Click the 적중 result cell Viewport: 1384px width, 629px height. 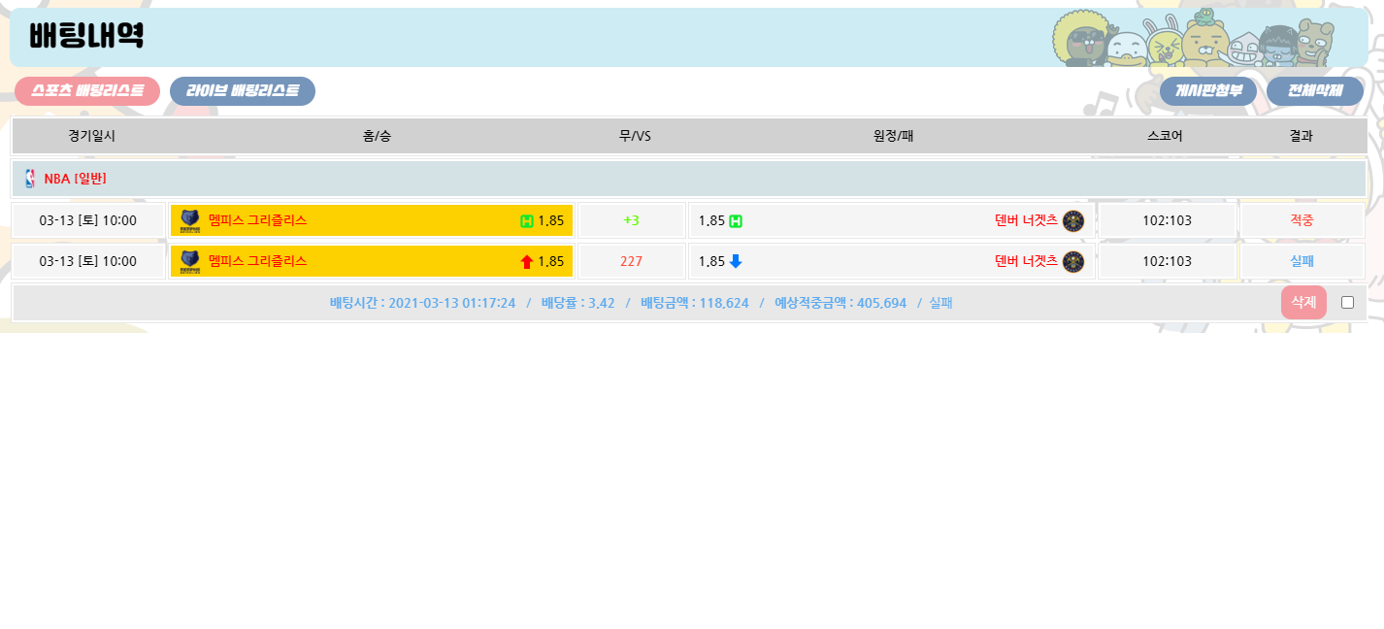1302,220
